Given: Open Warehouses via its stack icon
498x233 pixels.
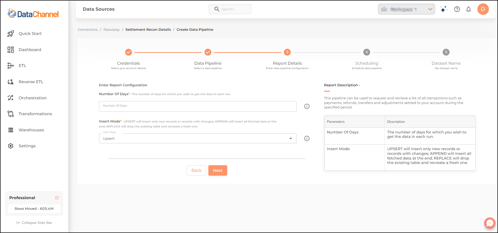Looking at the screenshot, I should coord(10,130).
